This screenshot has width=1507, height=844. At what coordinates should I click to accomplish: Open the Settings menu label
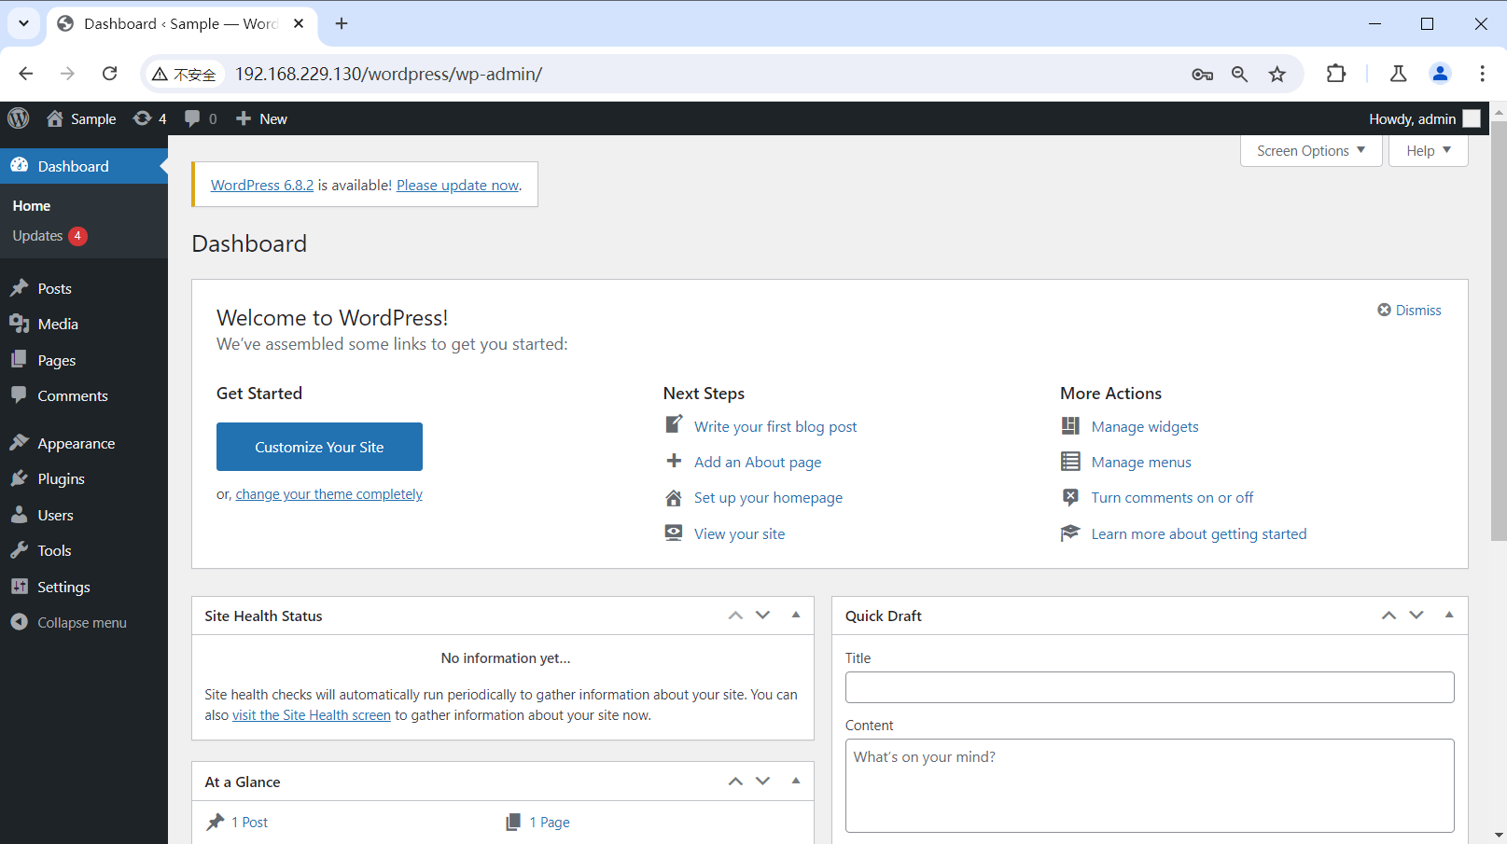click(x=63, y=587)
